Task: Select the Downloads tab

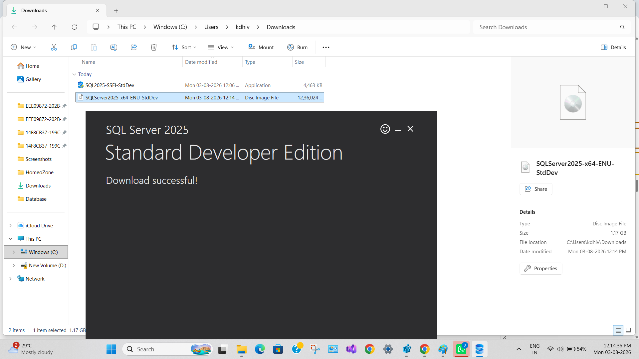Action: [57, 11]
